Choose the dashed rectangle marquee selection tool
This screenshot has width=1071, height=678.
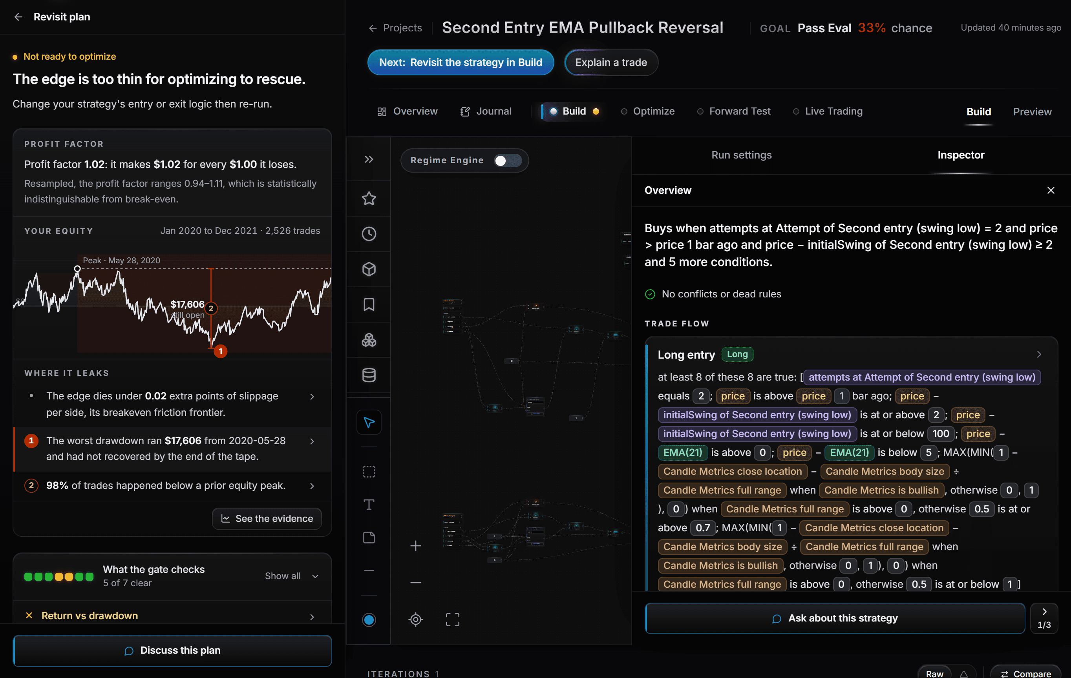point(369,471)
